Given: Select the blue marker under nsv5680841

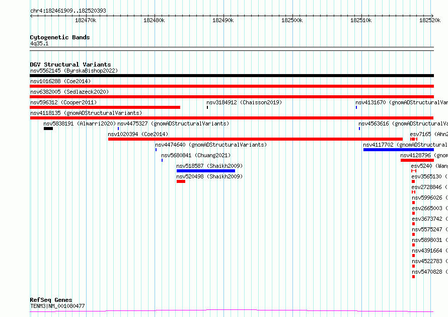Looking at the screenshot, I should pos(162,160).
